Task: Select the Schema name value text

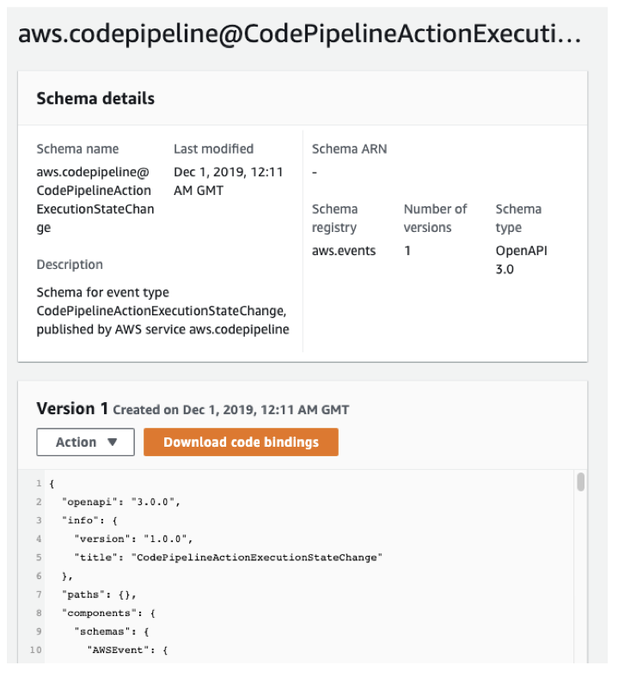Action: pos(95,199)
